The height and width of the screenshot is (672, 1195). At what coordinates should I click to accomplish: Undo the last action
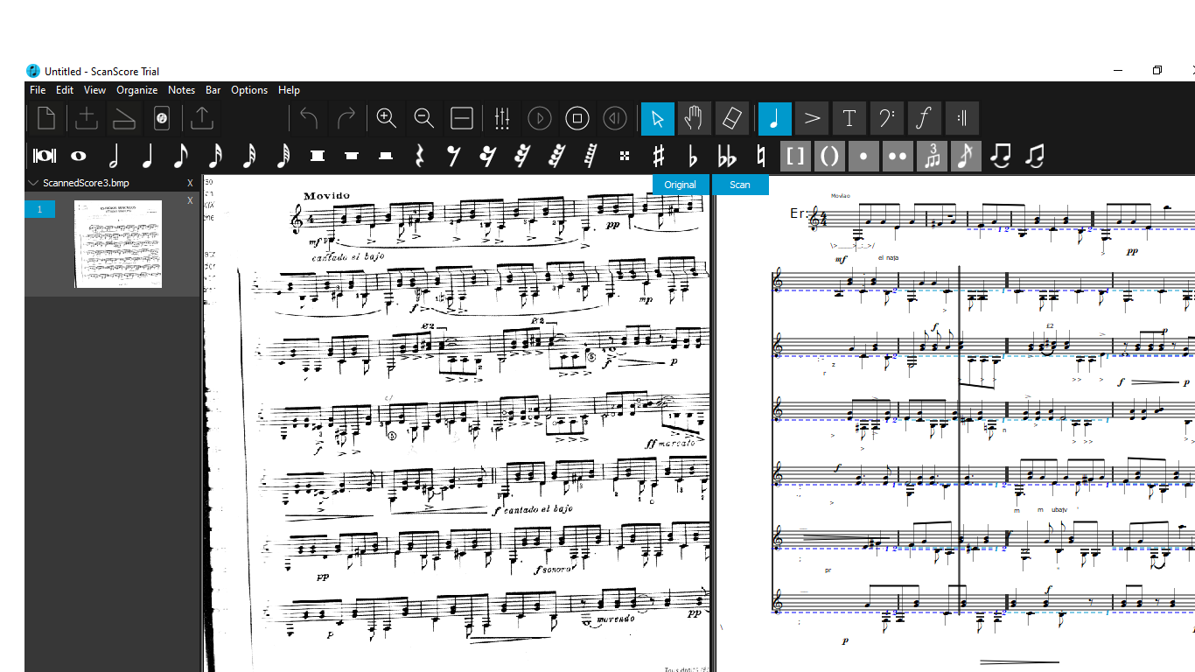(x=309, y=118)
